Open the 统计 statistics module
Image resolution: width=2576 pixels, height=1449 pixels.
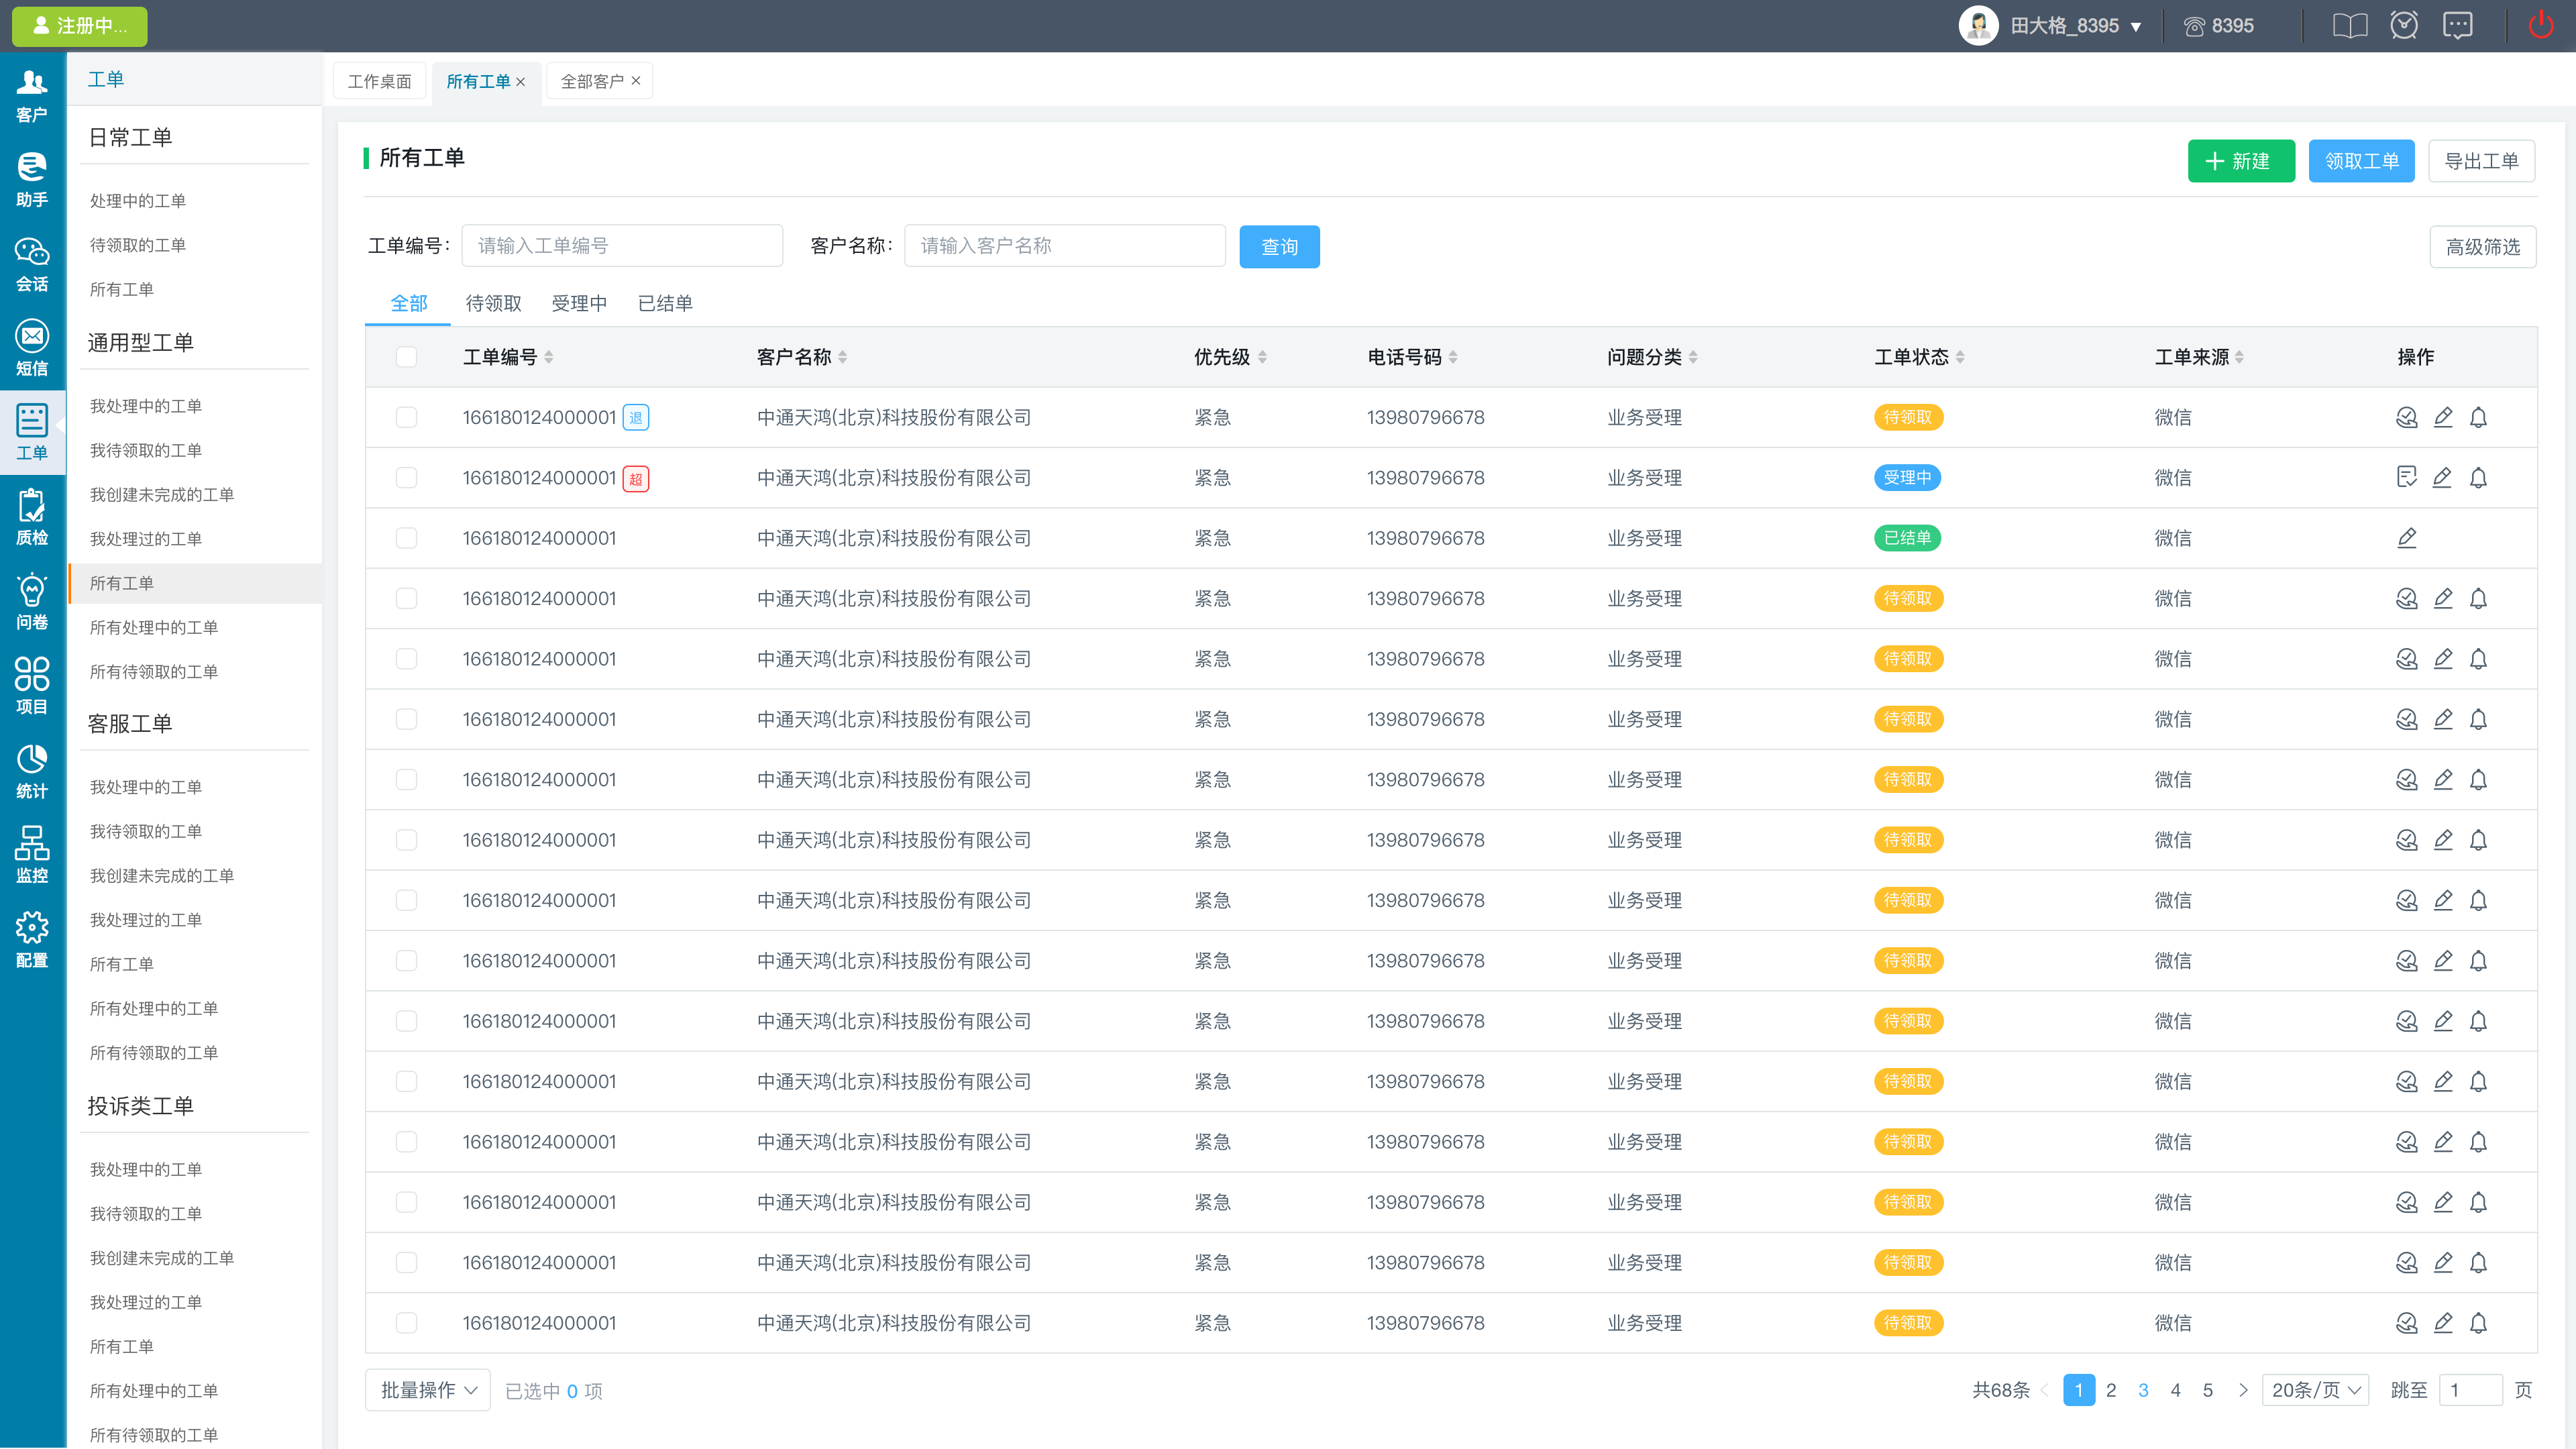pyautogui.click(x=32, y=772)
